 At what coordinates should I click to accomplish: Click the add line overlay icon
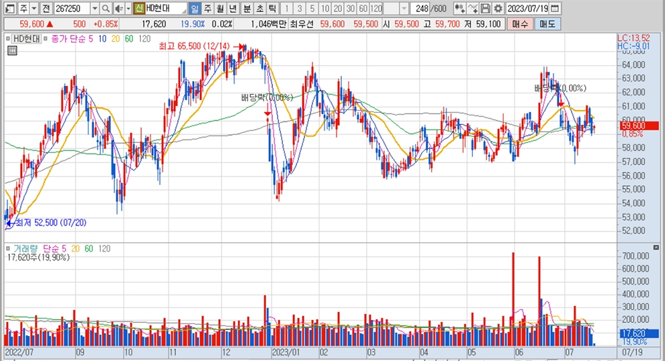tap(472, 9)
